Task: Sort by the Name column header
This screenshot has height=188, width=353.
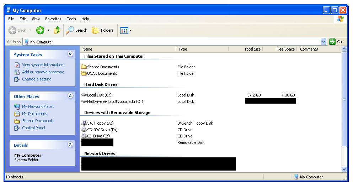Action: 127,49
